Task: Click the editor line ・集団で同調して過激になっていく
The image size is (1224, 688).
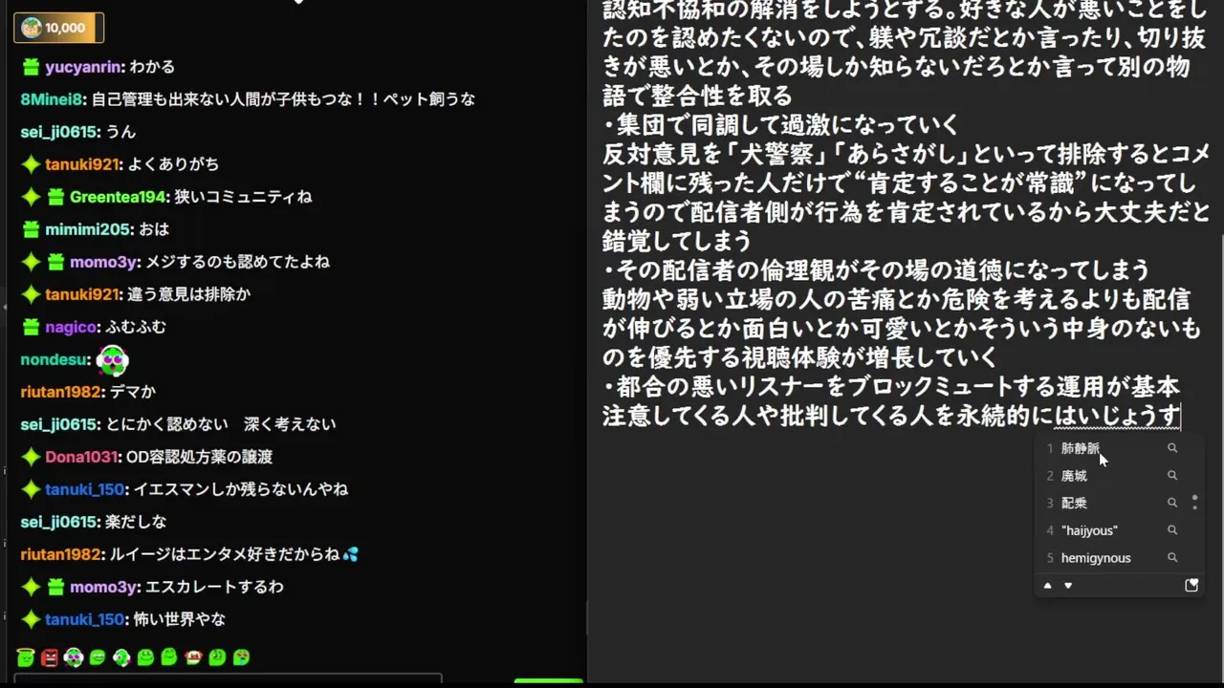Action: point(781,124)
